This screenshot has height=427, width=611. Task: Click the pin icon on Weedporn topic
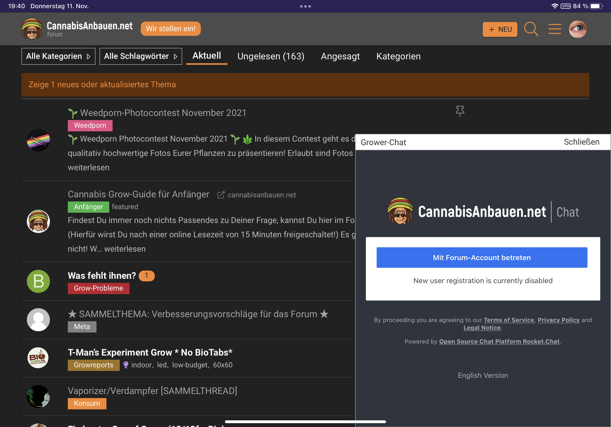click(x=460, y=111)
